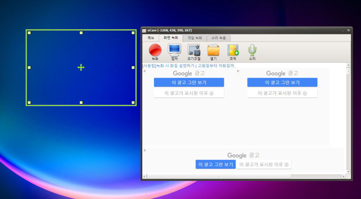Click back arrow of left Google ad
The width and height of the screenshot is (361, 199).
coord(145,71)
